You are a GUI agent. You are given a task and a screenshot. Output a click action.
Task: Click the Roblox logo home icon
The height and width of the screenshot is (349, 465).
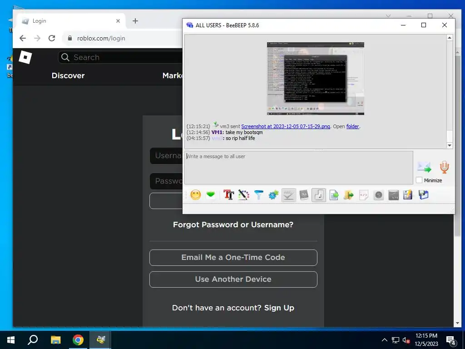(x=25, y=57)
